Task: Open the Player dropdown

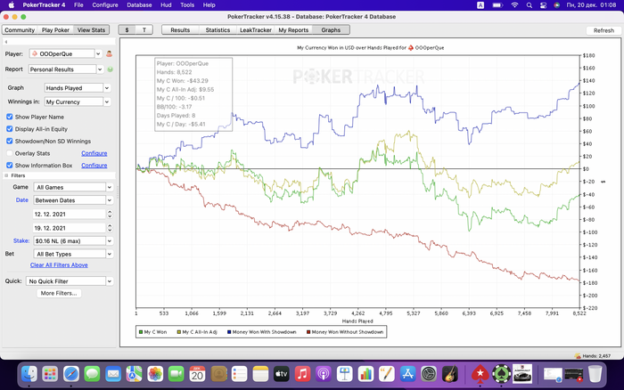Action: (66, 53)
